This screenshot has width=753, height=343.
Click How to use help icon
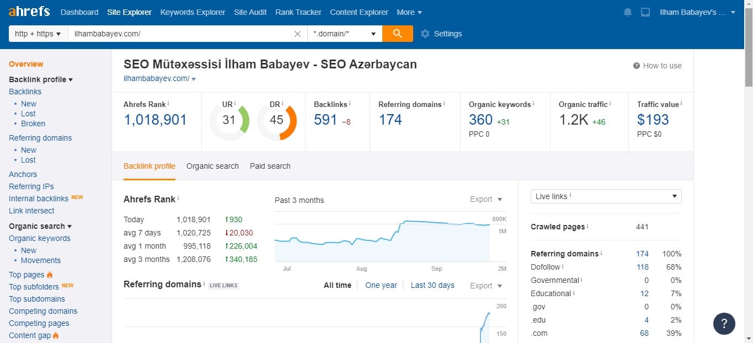(636, 66)
